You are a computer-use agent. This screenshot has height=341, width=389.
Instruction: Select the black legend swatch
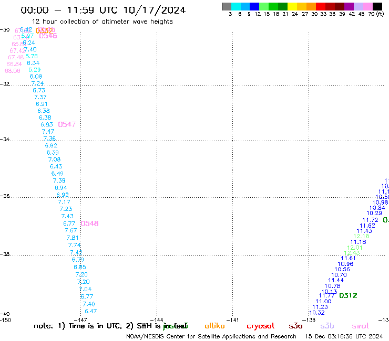(x=377, y=6)
